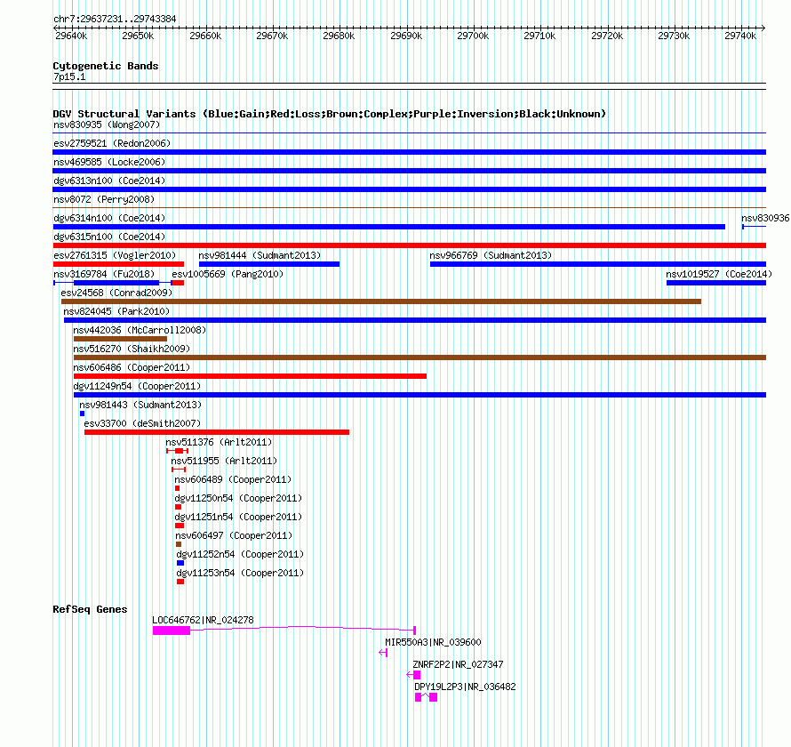Select the brown nsv606497 marker

click(x=179, y=544)
